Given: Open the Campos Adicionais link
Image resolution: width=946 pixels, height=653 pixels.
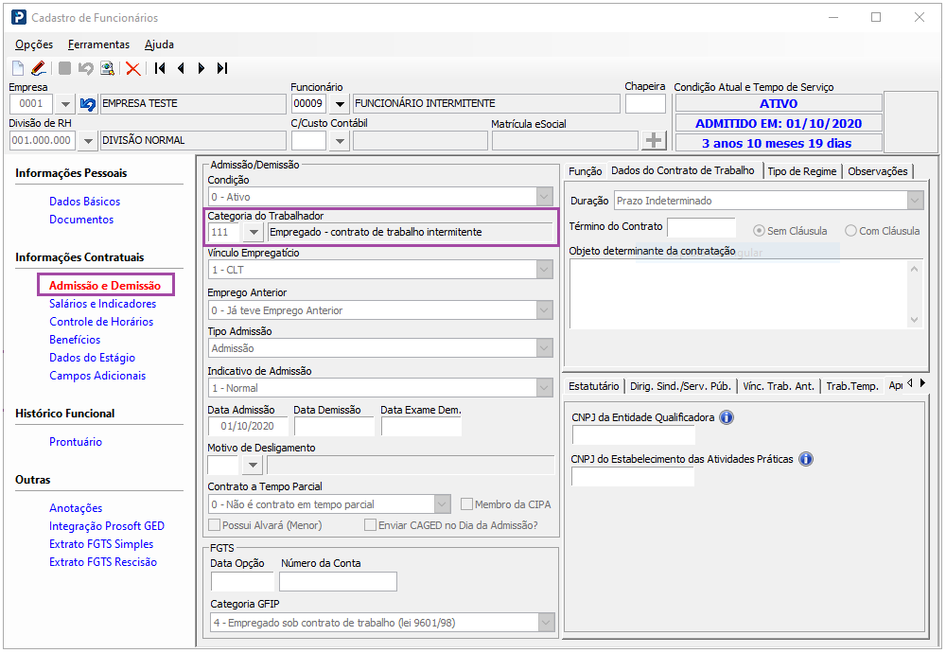Looking at the screenshot, I should coord(97,376).
